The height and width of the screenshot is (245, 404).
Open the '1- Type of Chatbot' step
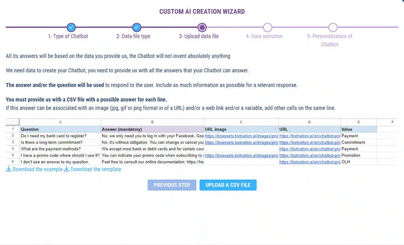pos(68,36)
